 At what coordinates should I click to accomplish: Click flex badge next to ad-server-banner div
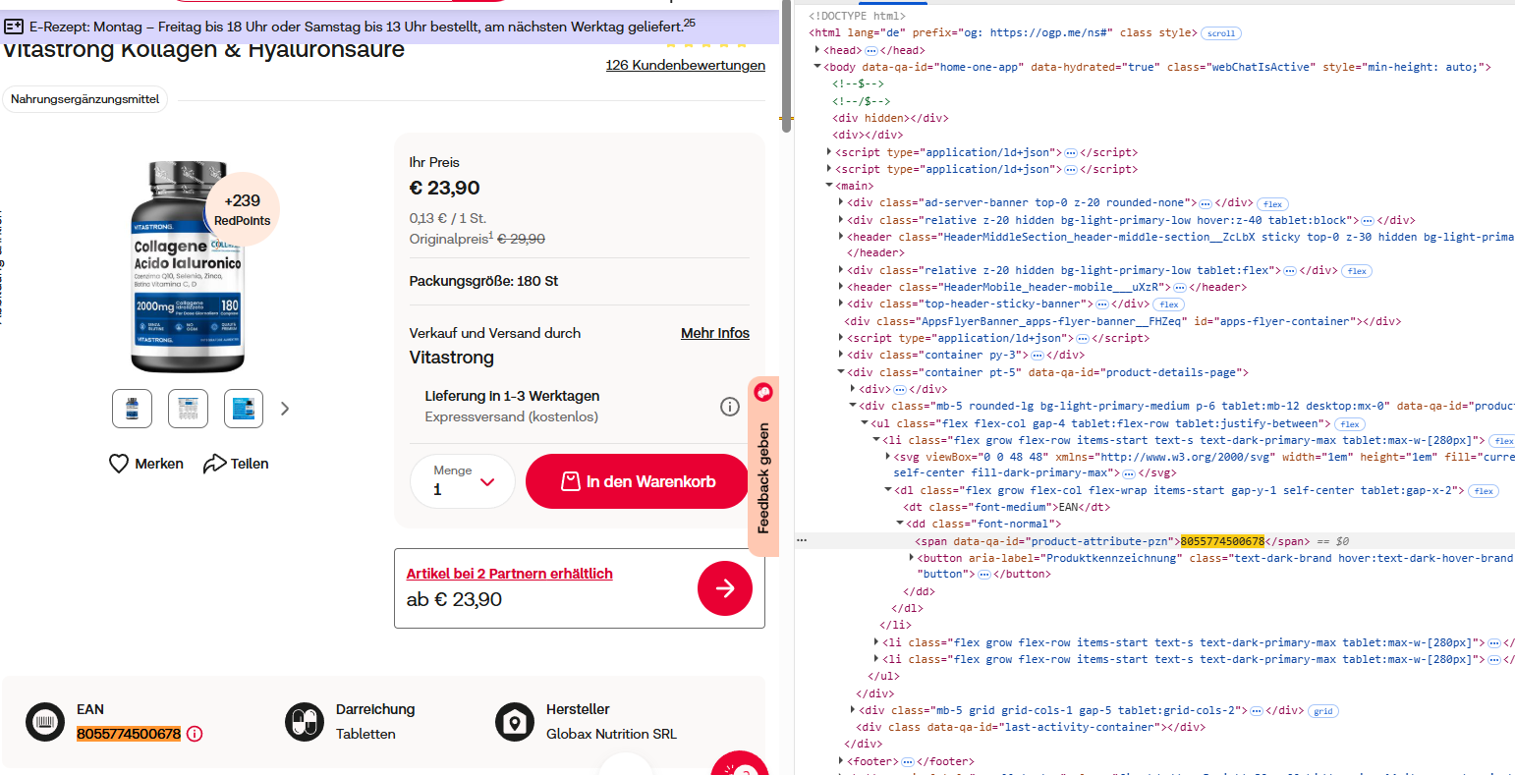coord(1272,204)
